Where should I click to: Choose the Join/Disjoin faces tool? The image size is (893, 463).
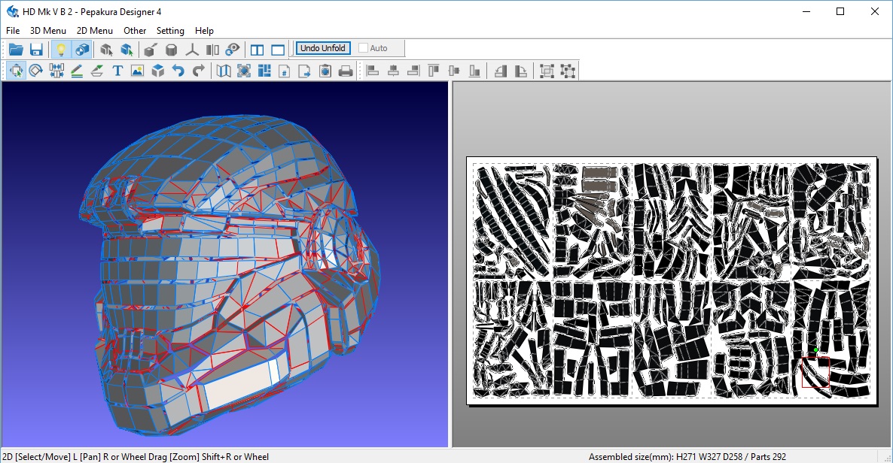[x=56, y=71]
